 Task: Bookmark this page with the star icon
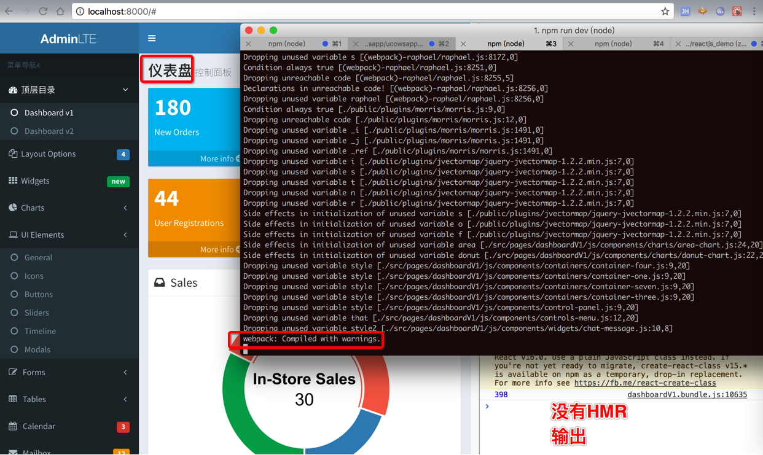point(665,11)
